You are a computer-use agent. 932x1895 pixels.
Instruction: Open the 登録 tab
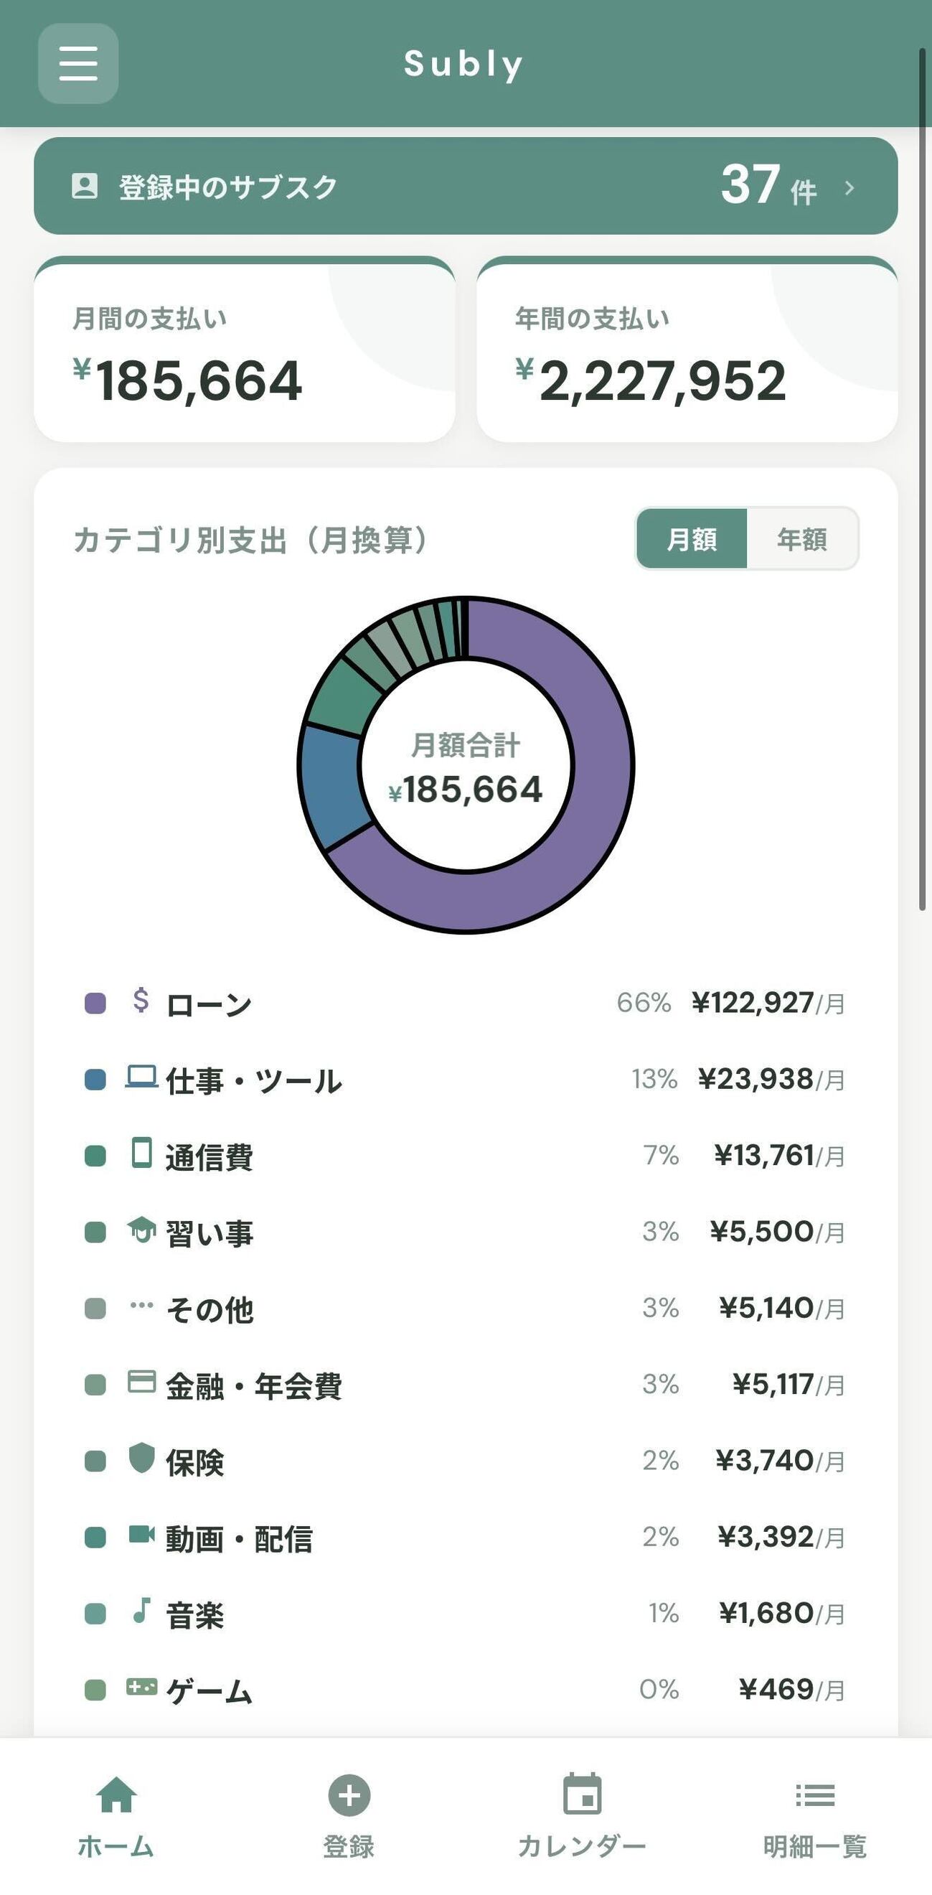point(349,1813)
